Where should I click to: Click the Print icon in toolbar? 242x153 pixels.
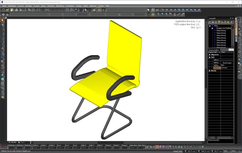[16, 10]
